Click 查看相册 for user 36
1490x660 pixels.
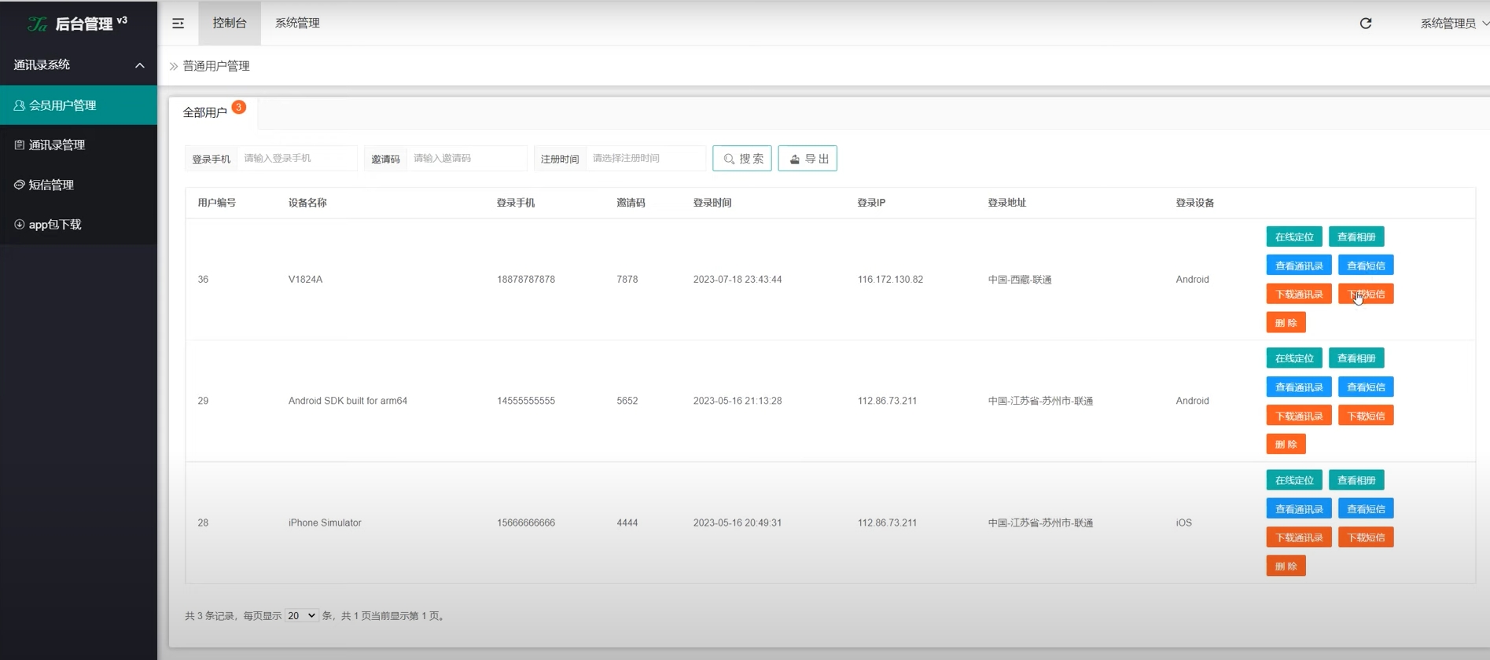tap(1356, 236)
